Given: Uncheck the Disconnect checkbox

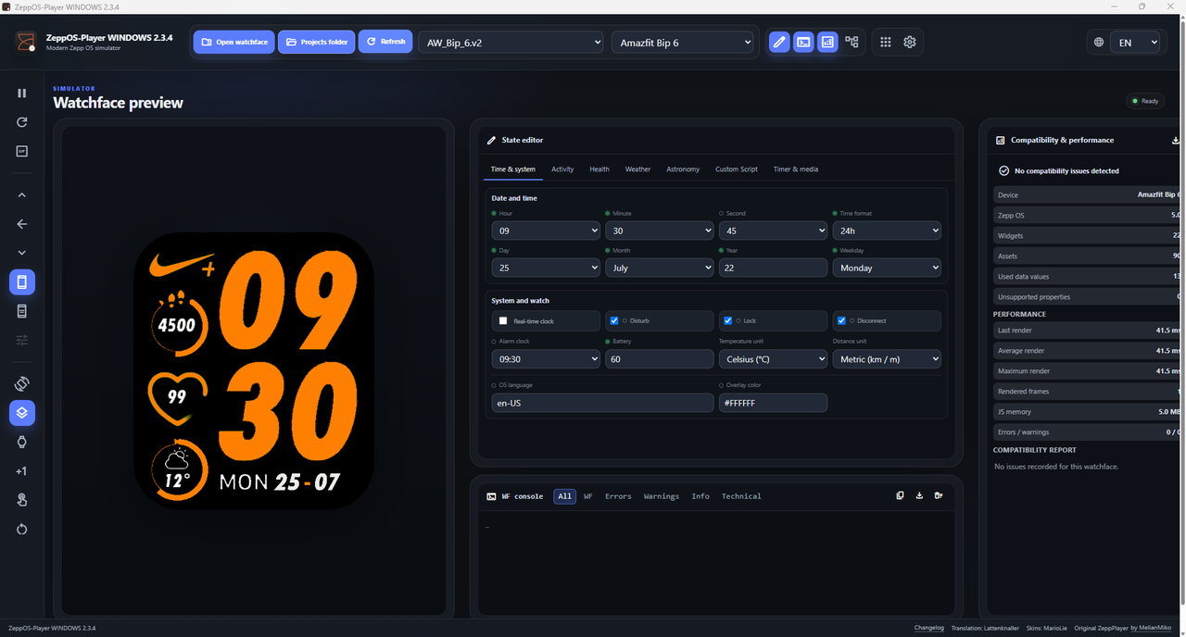Looking at the screenshot, I should pos(841,320).
